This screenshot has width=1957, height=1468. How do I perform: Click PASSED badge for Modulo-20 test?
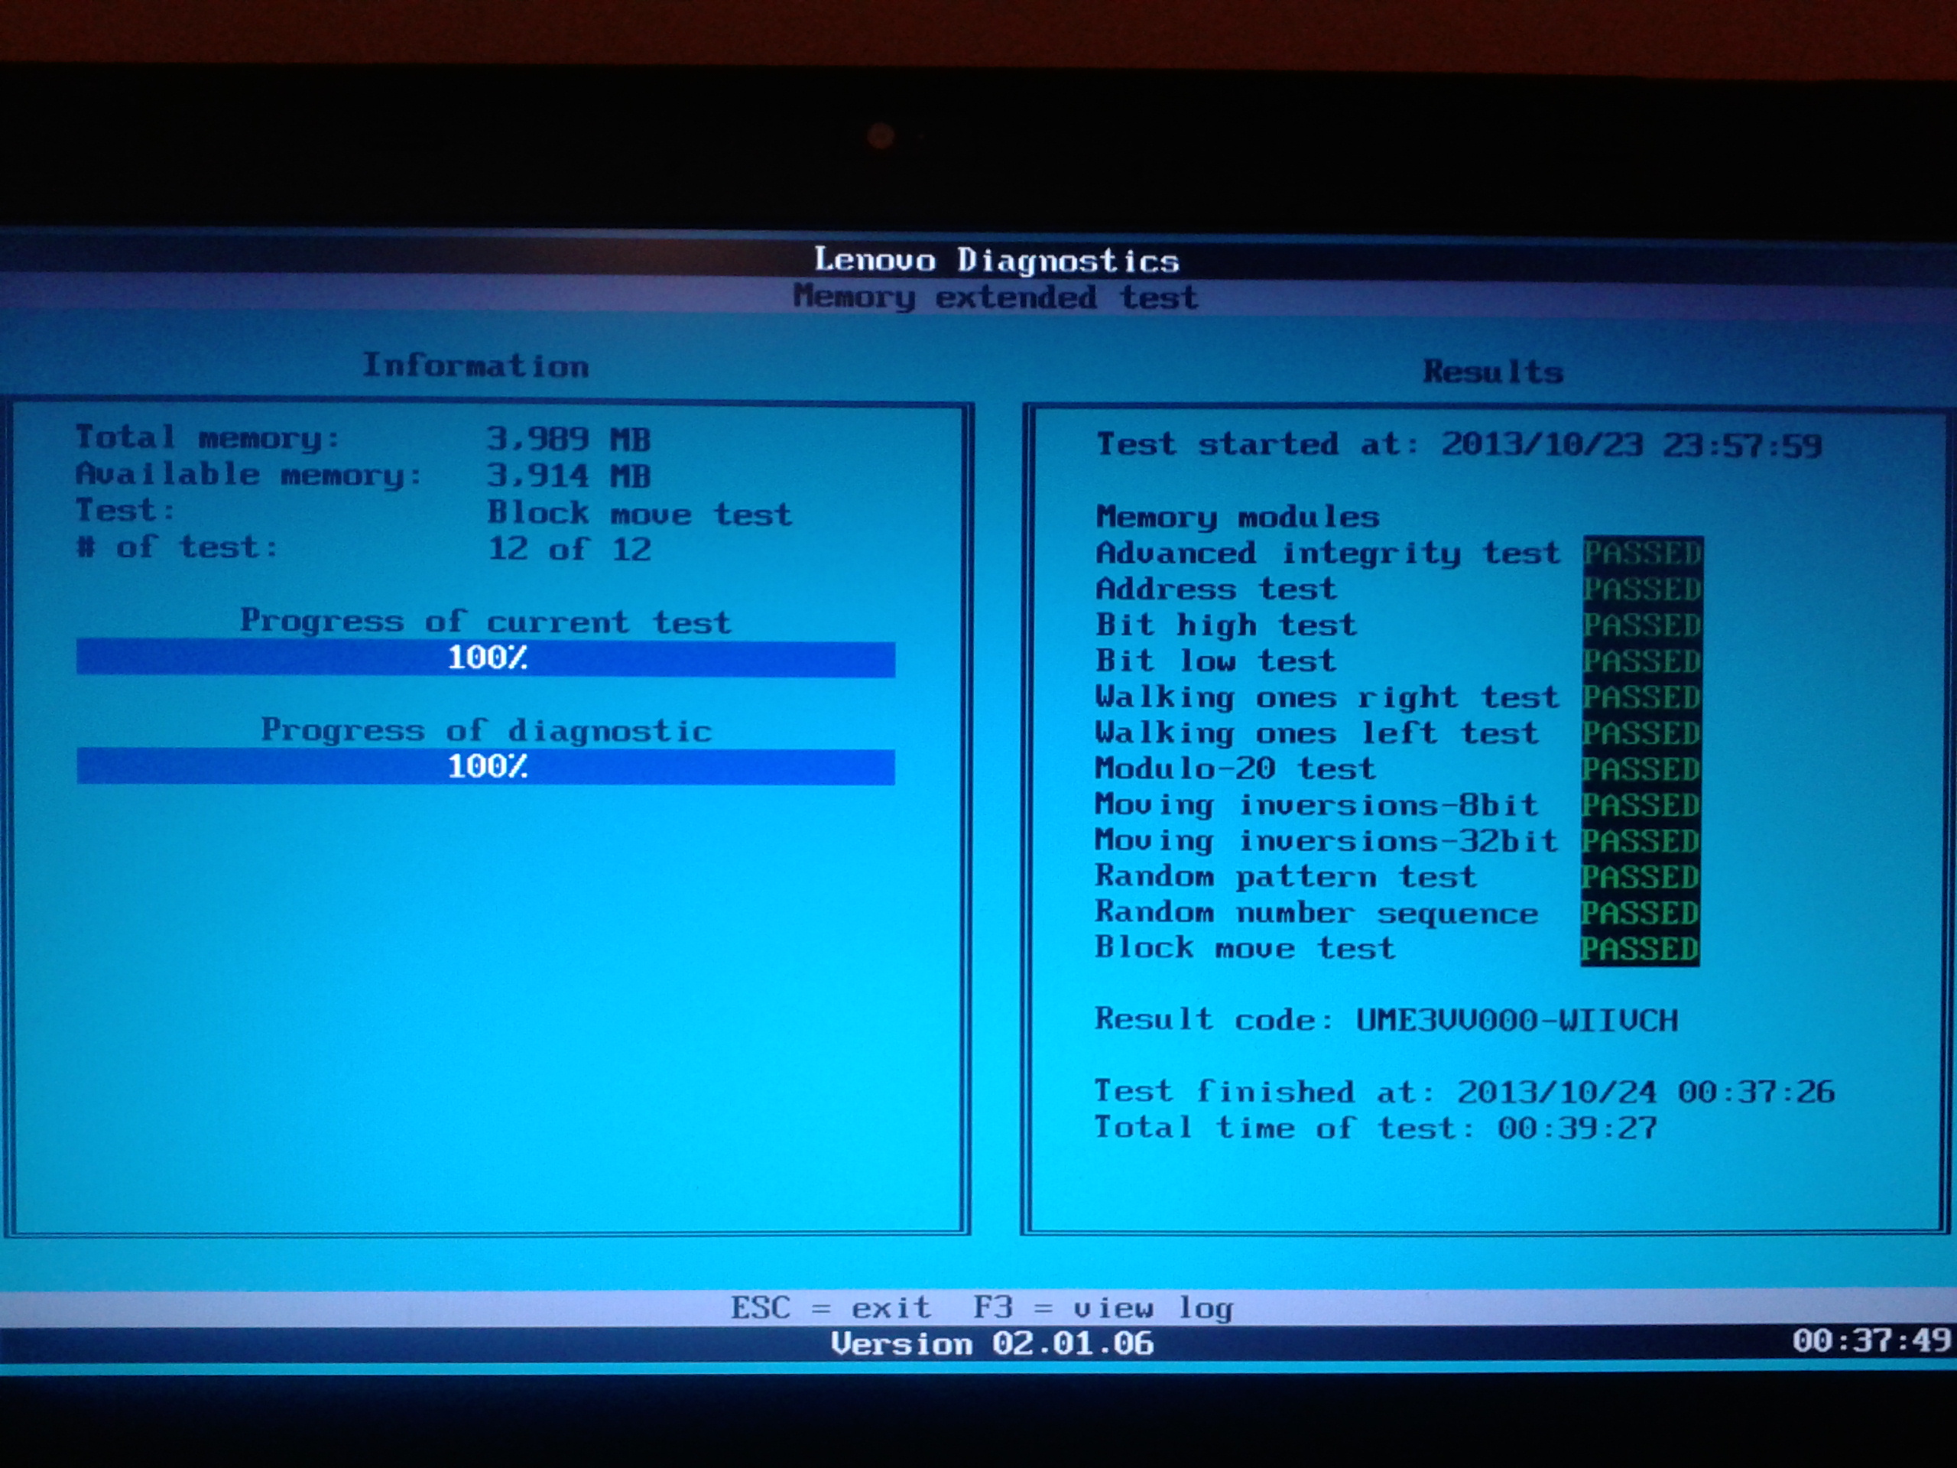pyautogui.click(x=1642, y=770)
